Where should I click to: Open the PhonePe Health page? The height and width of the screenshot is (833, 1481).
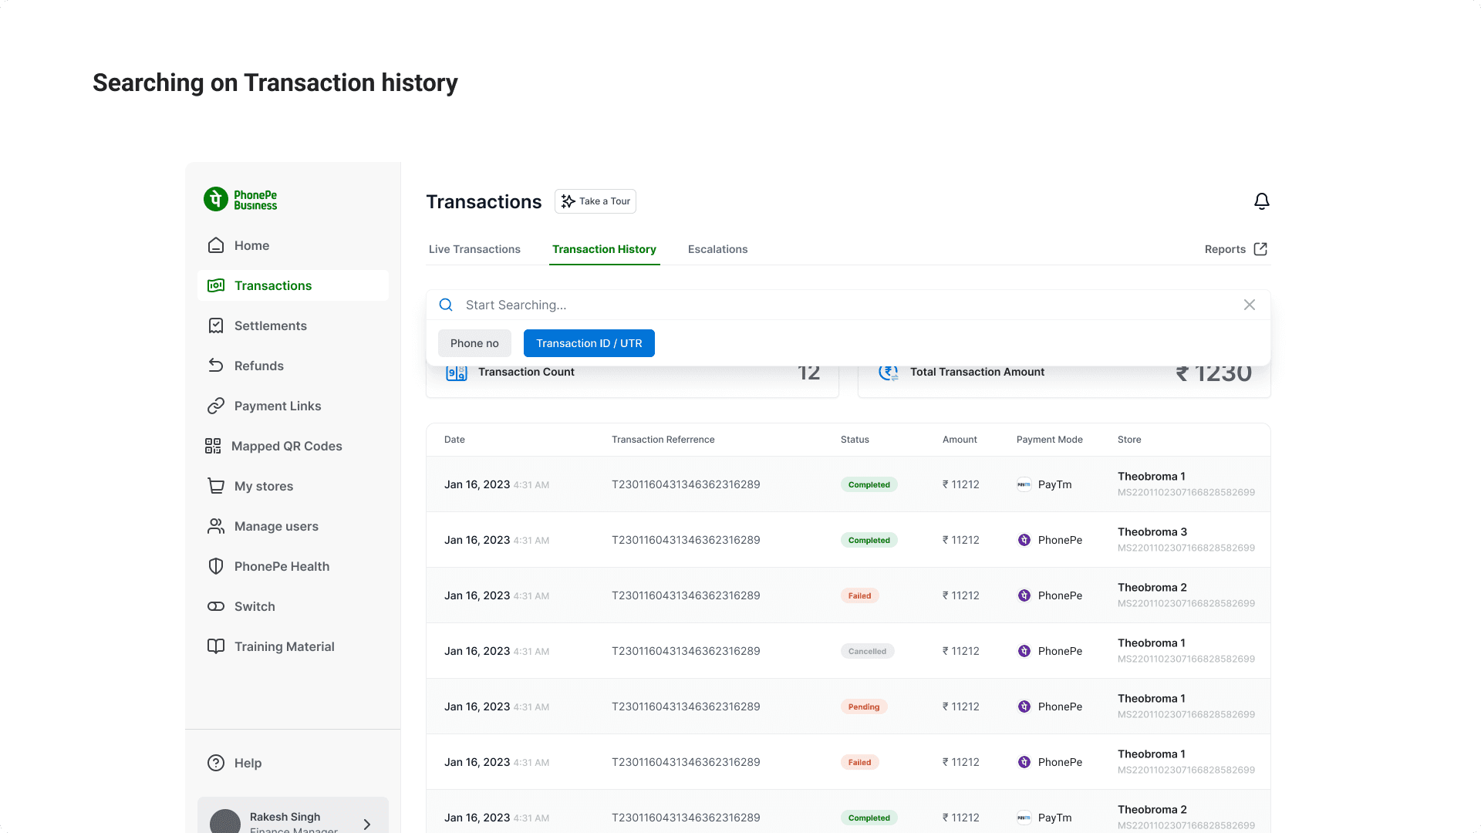(x=281, y=566)
